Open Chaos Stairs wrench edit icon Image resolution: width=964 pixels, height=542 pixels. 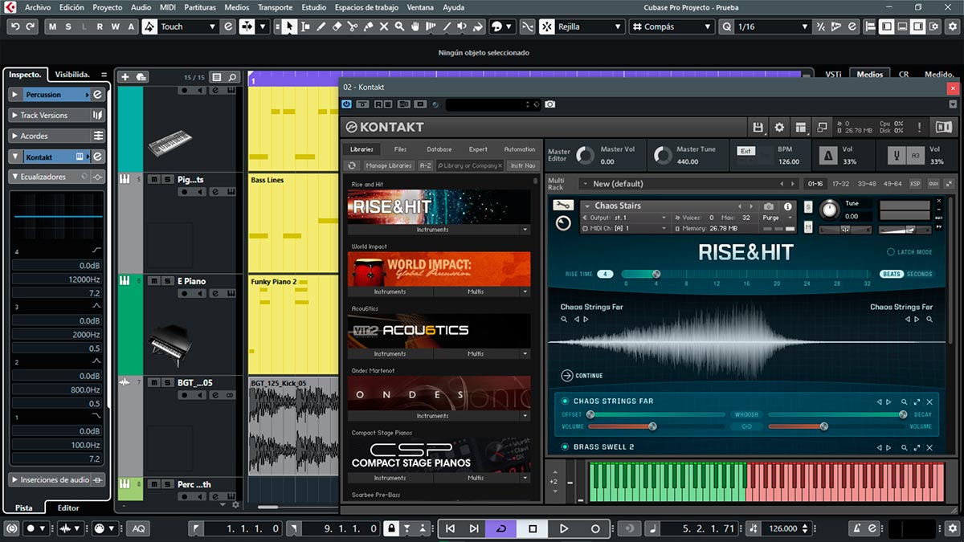coord(563,206)
